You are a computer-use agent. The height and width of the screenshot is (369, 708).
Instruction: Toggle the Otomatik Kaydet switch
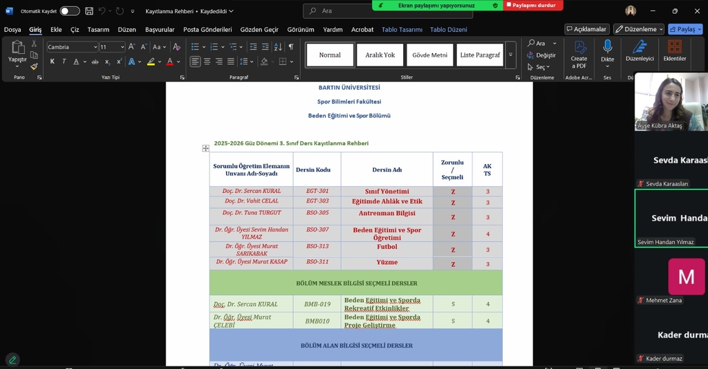pyautogui.click(x=70, y=11)
